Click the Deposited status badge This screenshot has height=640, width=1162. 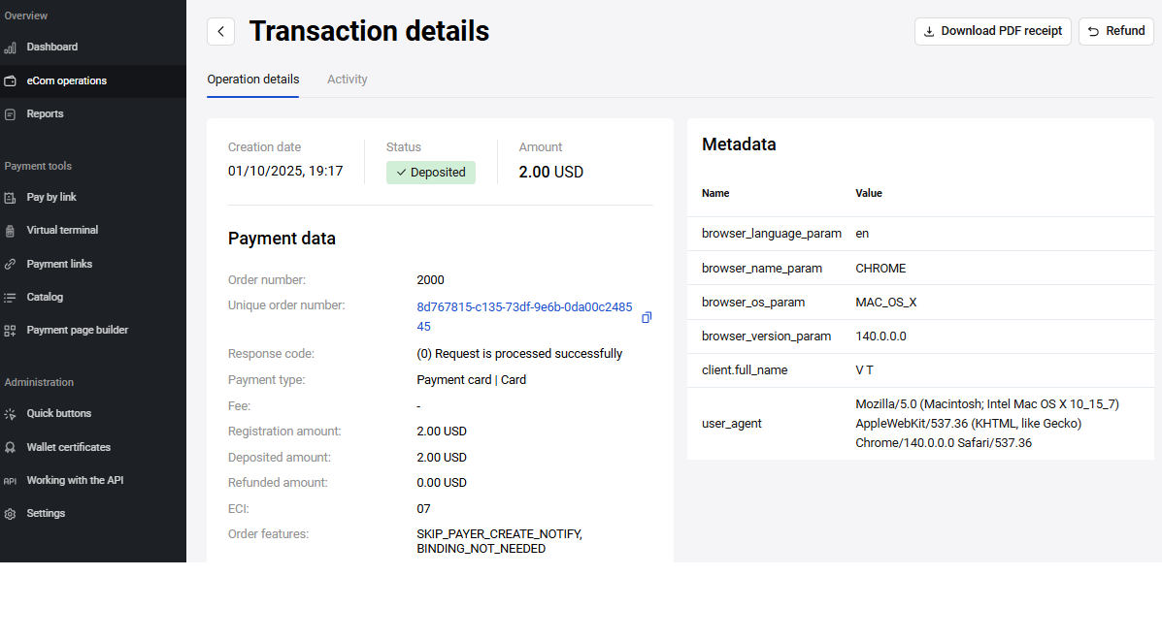point(430,173)
